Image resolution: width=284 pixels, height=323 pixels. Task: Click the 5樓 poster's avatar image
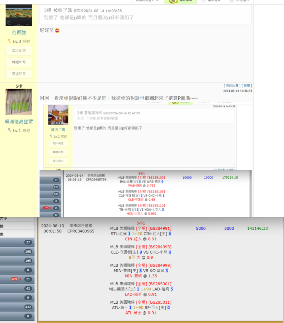[19, 102]
